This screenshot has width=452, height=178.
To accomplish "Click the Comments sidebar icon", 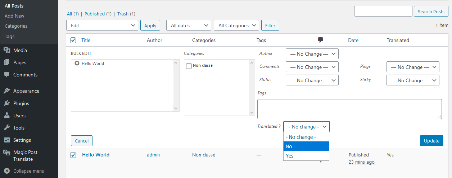I will coord(6,75).
